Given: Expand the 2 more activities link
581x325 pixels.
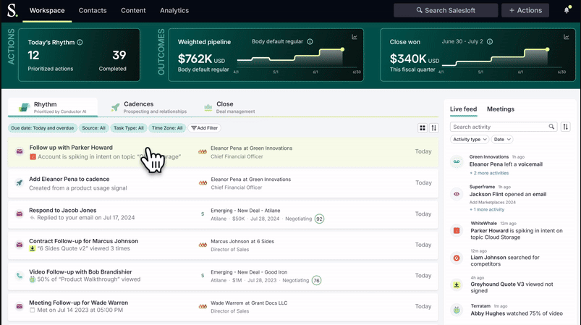Looking at the screenshot, I should [x=489, y=174].
